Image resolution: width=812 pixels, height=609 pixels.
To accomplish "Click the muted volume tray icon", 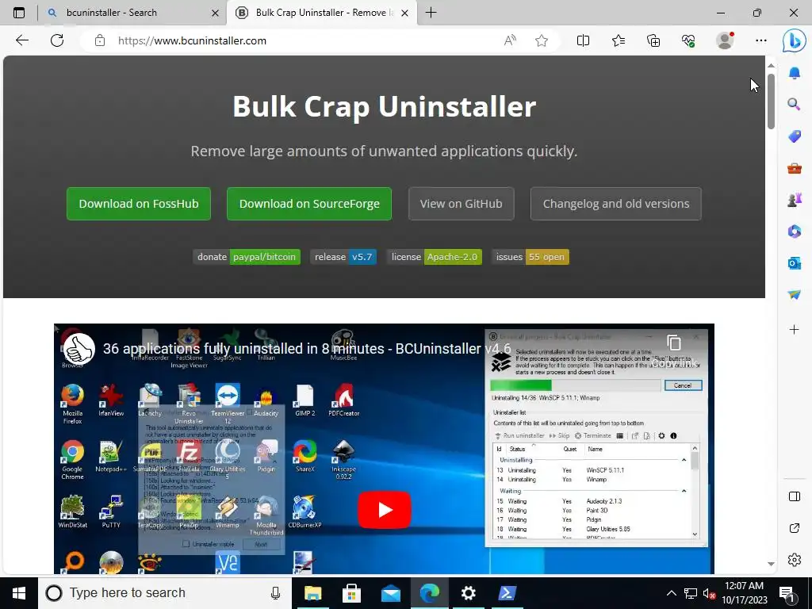I will 709,593.
